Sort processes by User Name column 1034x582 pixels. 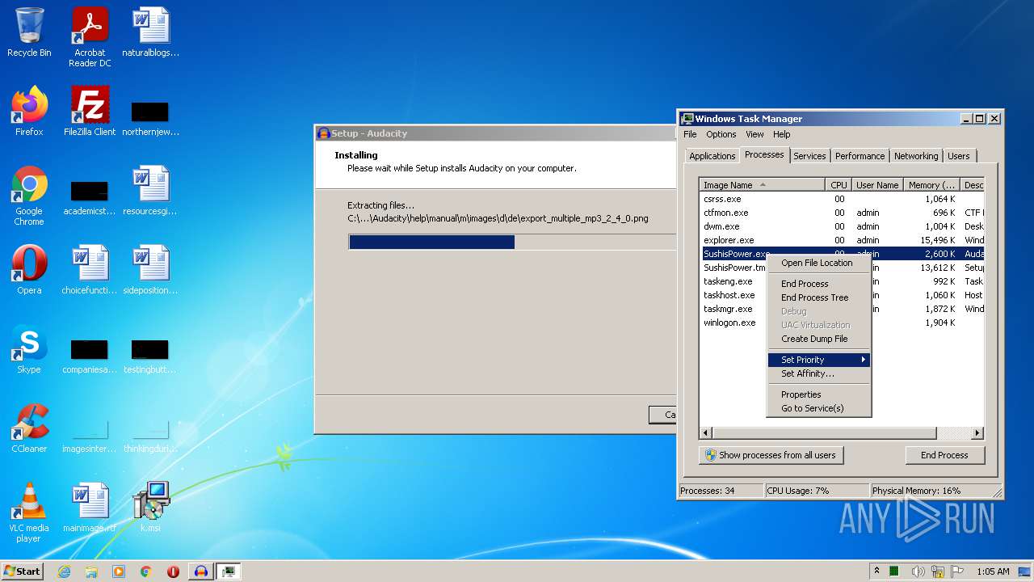(877, 185)
